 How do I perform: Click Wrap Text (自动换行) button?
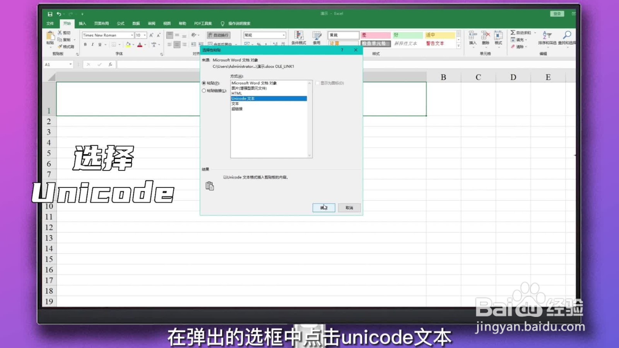click(219, 35)
